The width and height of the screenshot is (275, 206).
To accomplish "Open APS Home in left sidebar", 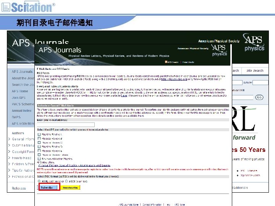I will 20,91.
